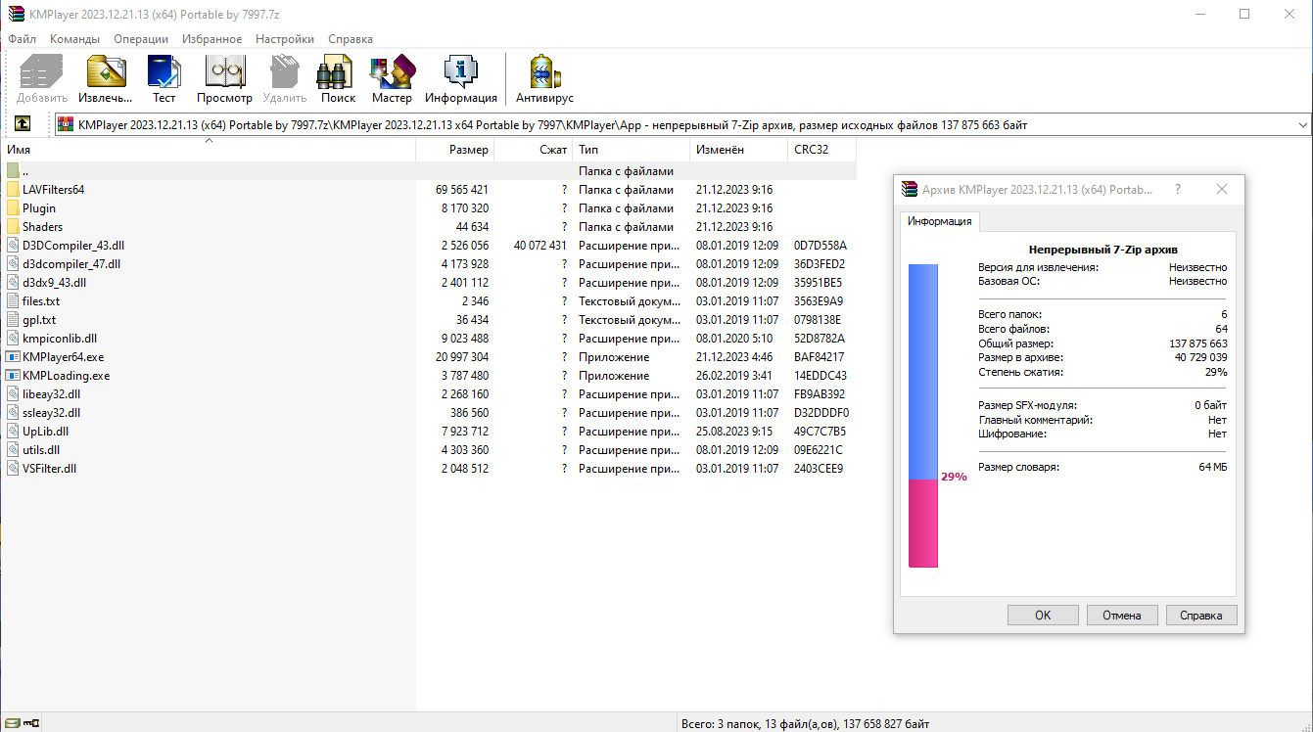Sort by the Сжат column header
The height and width of the screenshot is (732, 1313).
click(534, 150)
